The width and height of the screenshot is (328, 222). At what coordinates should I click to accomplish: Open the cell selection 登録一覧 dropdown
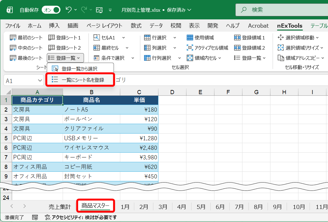point(250,58)
